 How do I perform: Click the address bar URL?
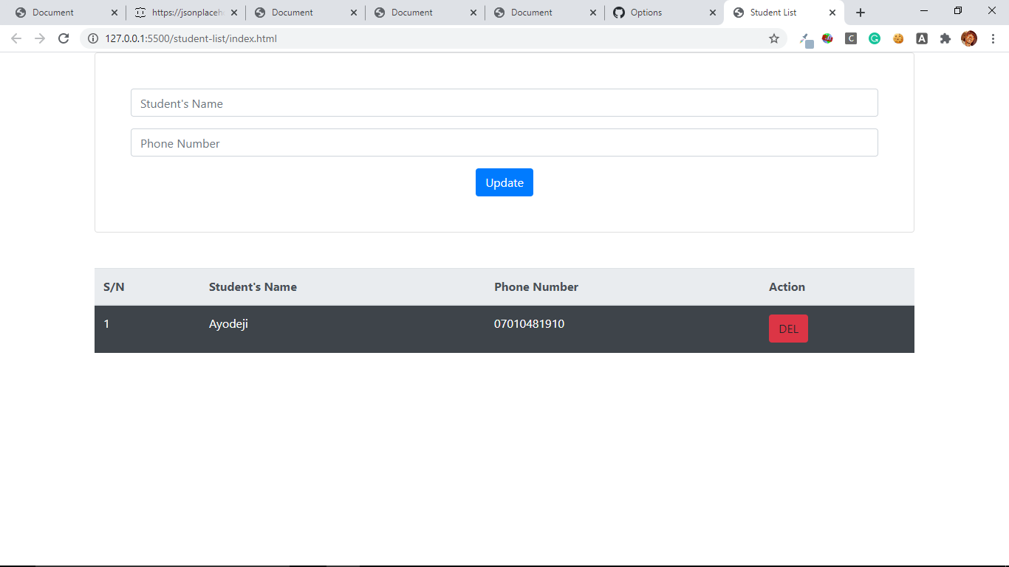click(x=191, y=38)
